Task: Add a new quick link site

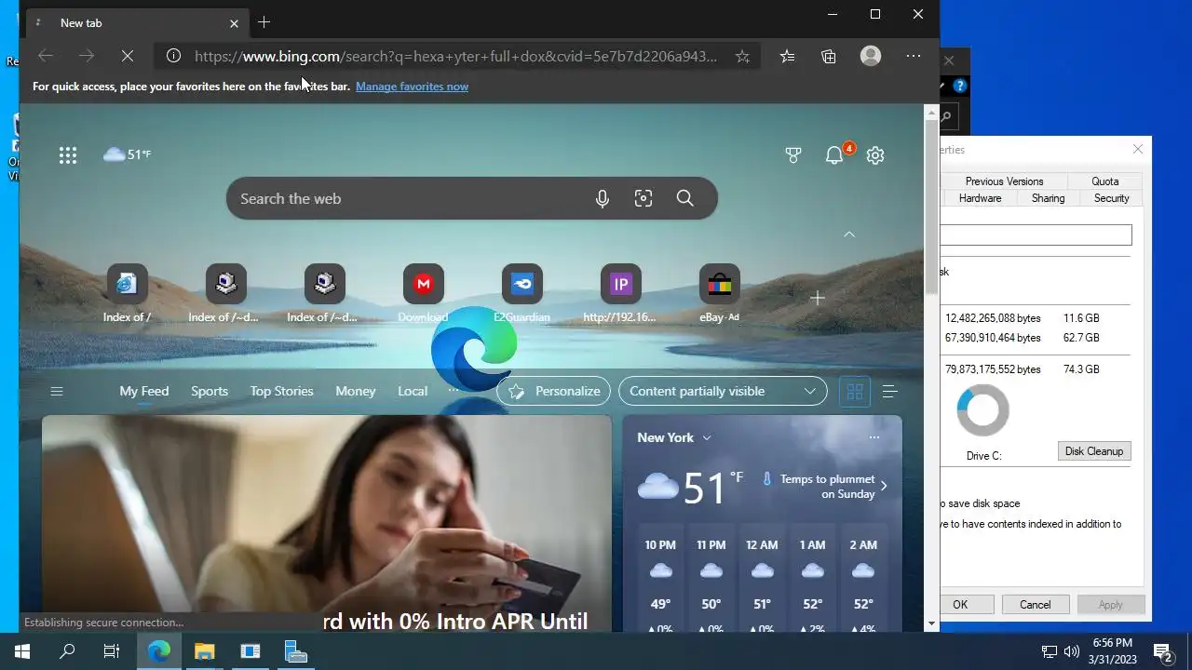Action: [818, 298]
